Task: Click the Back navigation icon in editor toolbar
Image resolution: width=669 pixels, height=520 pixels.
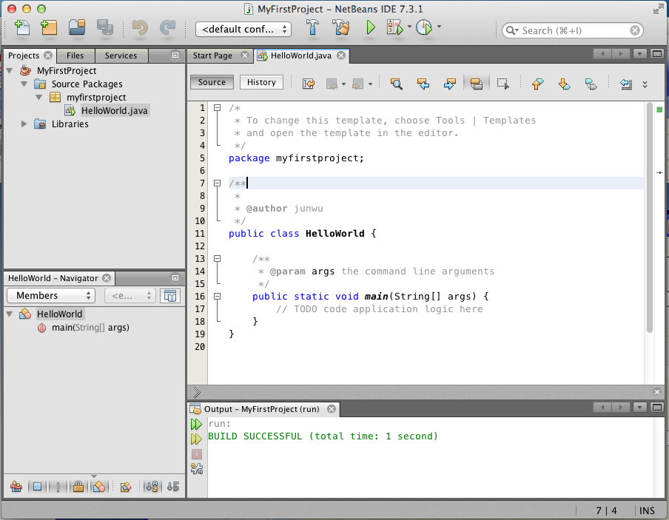Action: pos(332,84)
